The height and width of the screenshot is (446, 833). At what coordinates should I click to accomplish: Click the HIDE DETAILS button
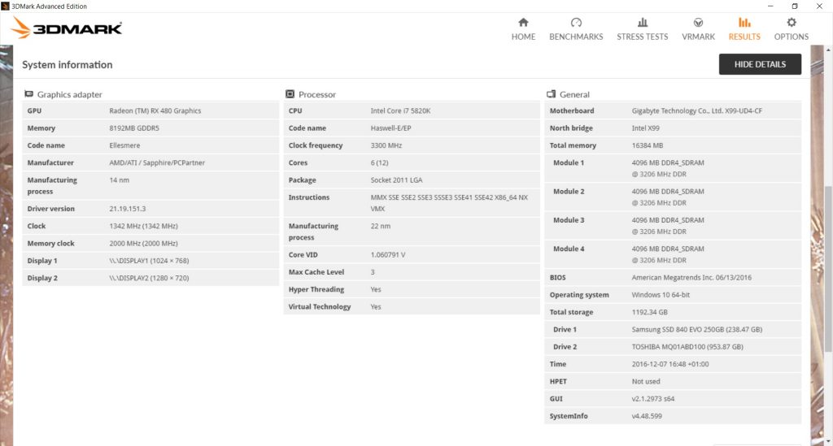click(760, 64)
